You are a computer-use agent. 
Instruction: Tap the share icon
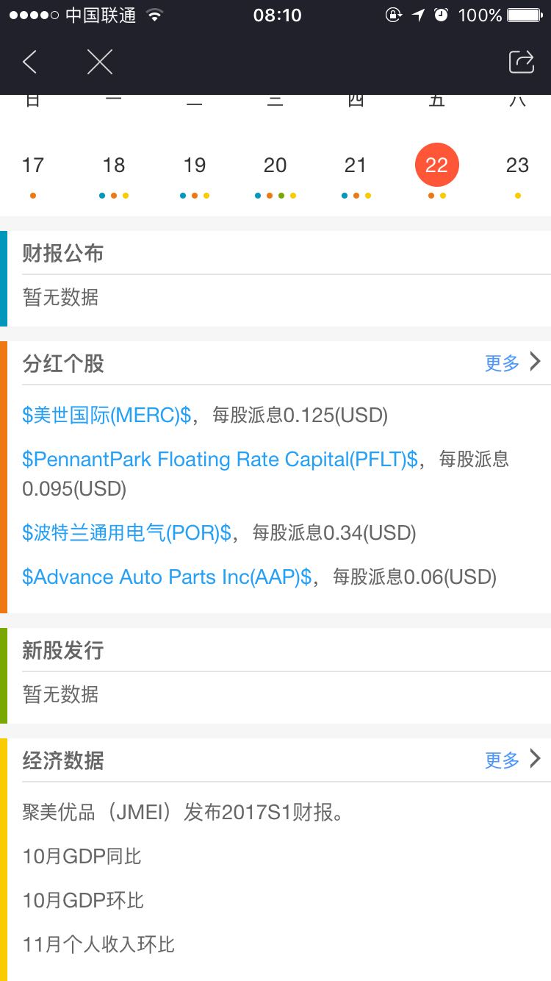coord(521,62)
